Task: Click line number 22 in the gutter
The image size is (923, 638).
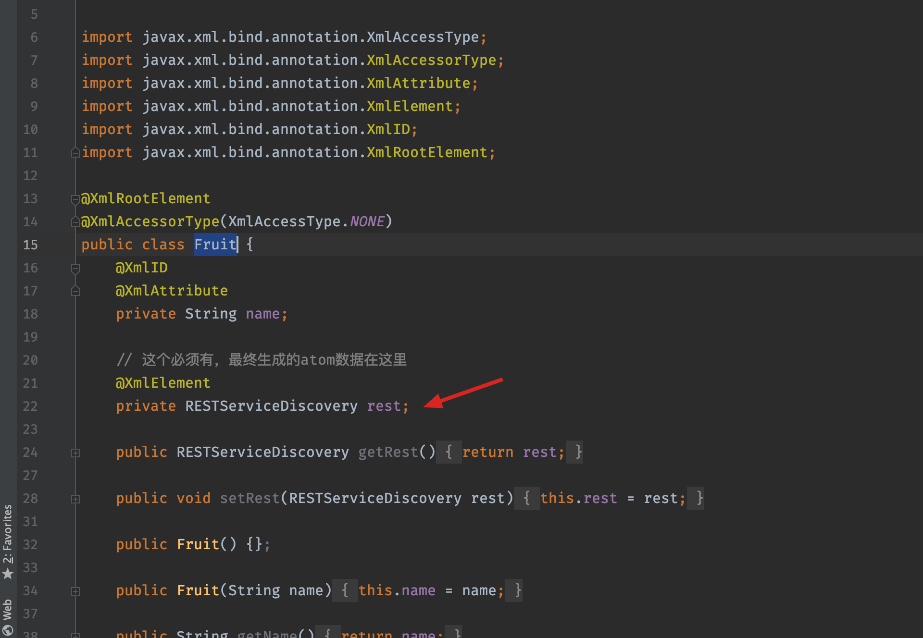Action: coord(30,406)
